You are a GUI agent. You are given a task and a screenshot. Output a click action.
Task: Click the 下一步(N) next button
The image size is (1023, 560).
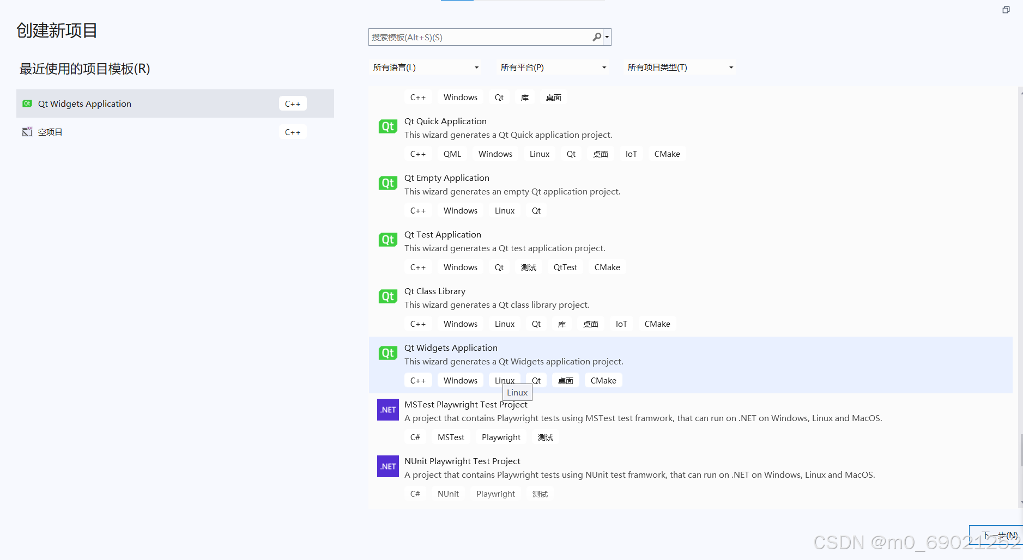996,535
